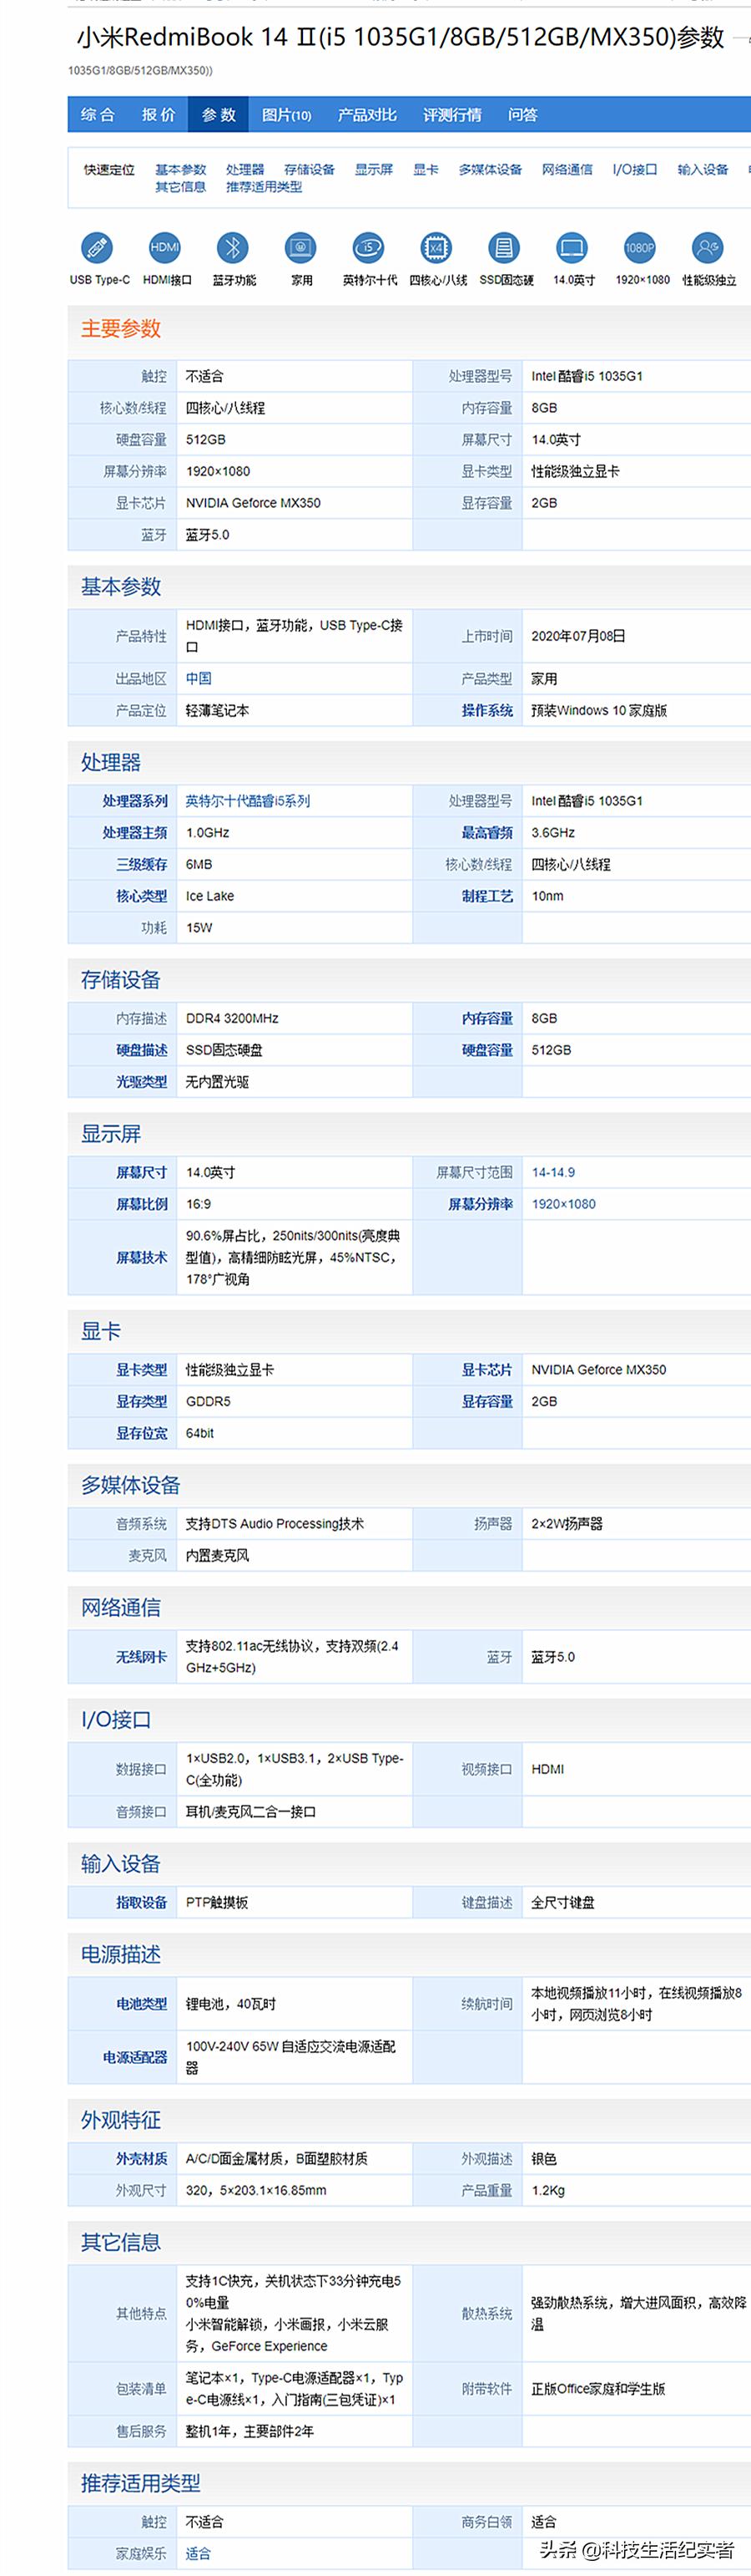Viewport: 751px width, 2576px height.
Task: Jump to 其它信息 via quick locate
Action: (181, 187)
